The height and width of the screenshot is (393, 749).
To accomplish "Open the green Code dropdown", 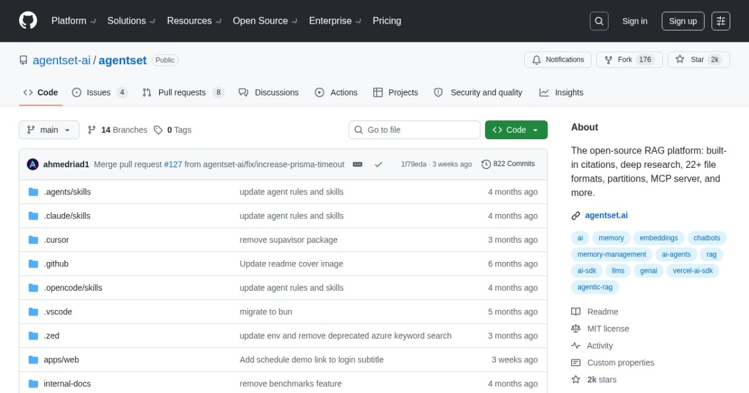I will 516,130.
